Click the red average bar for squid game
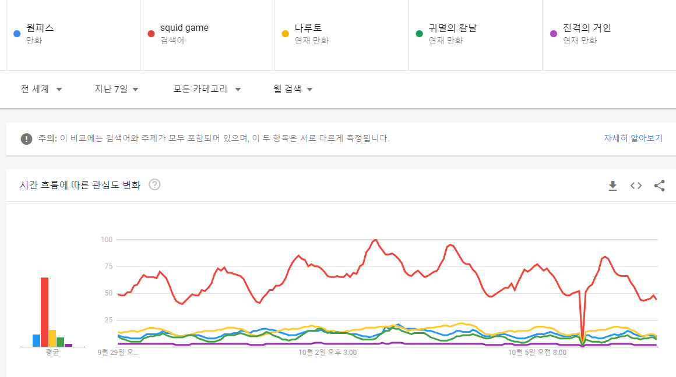 coord(44,312)
